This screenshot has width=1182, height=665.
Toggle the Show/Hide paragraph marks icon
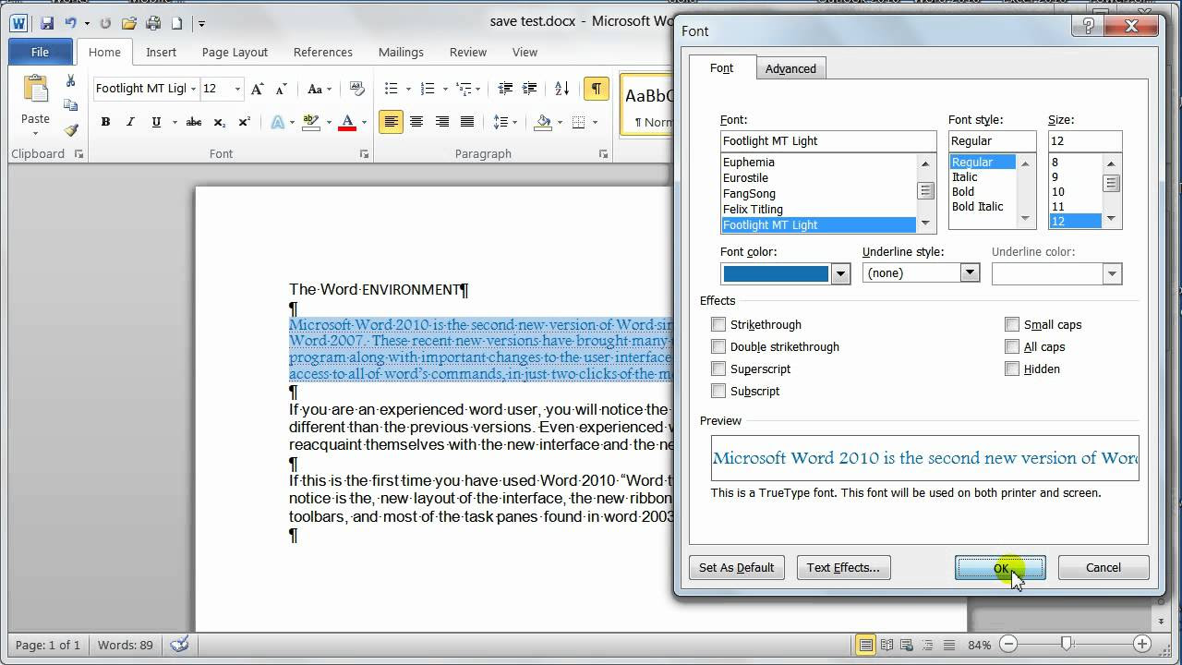coord(597,89)
